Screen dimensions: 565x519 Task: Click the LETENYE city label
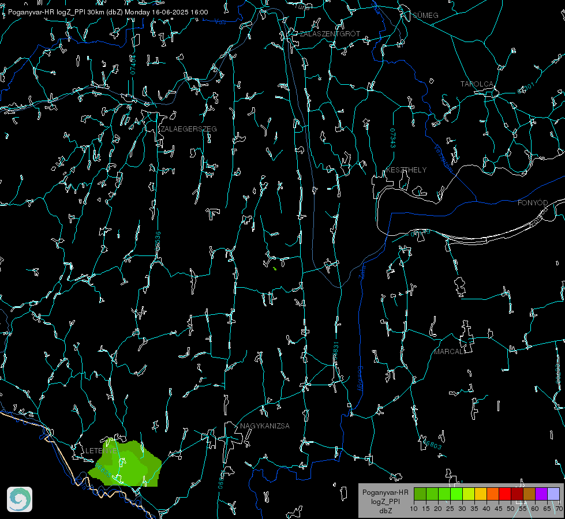click(x=101, y=450)
